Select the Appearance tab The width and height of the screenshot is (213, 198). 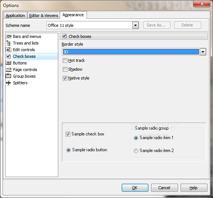73,15
